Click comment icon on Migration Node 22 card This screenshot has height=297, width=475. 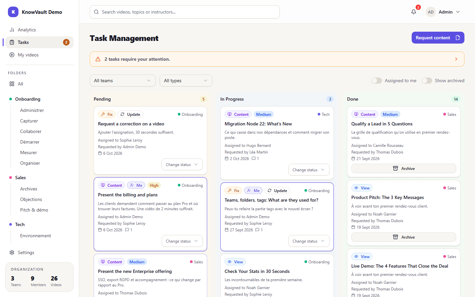point(254,159)
